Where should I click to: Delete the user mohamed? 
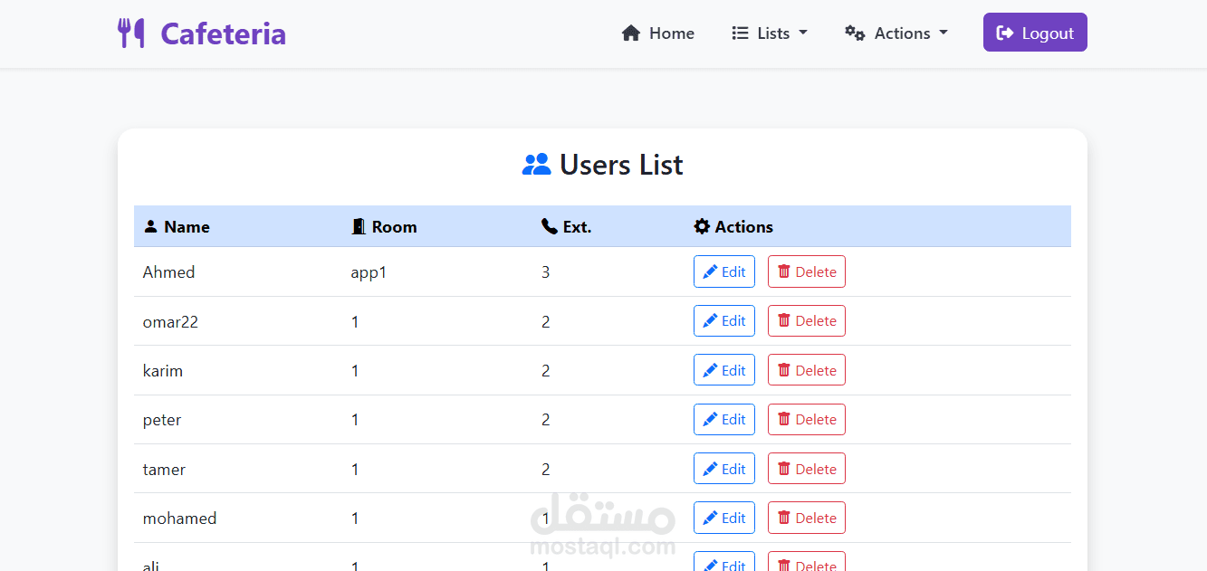coord(807,518)
